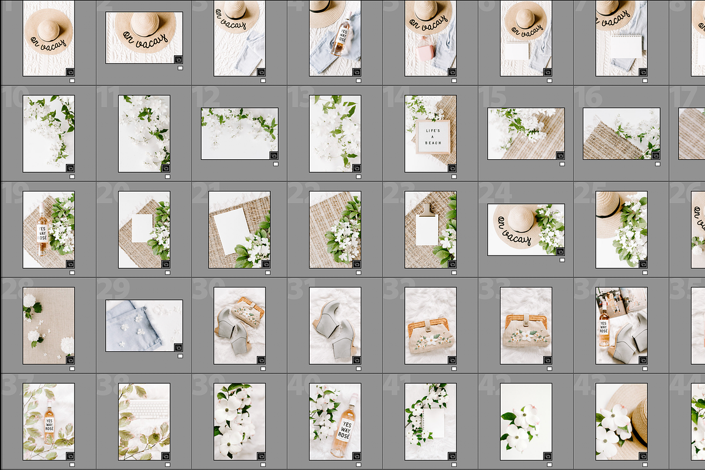This screenshot has height=470, width=705.
Task: Select thumbnail 24 en vacay hat with flowers
Action: pos(526,230)
